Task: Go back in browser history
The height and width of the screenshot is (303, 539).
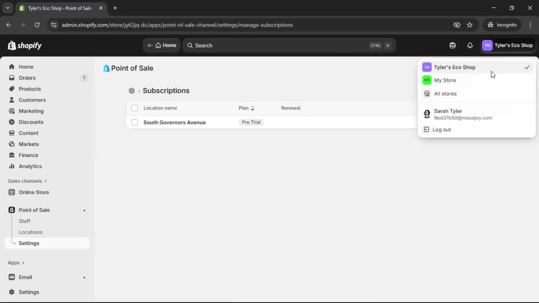Action: pyautogui.click(x=8, y=25)
